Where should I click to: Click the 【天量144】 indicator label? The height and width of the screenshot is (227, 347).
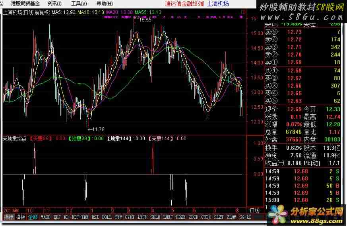(161, 139)
